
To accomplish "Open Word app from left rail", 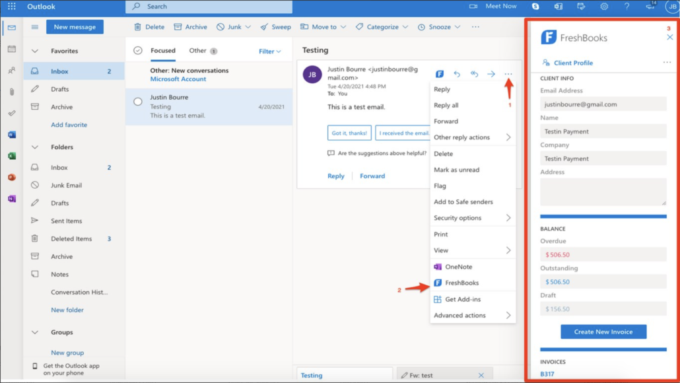I will (x=12, y=135).
